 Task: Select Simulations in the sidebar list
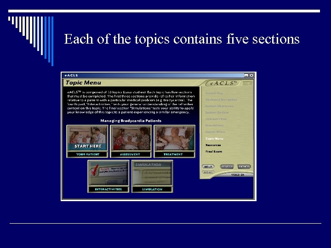pos(214,125)
